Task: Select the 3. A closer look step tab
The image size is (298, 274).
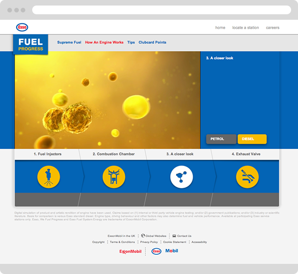Action: tap(180, 154)
